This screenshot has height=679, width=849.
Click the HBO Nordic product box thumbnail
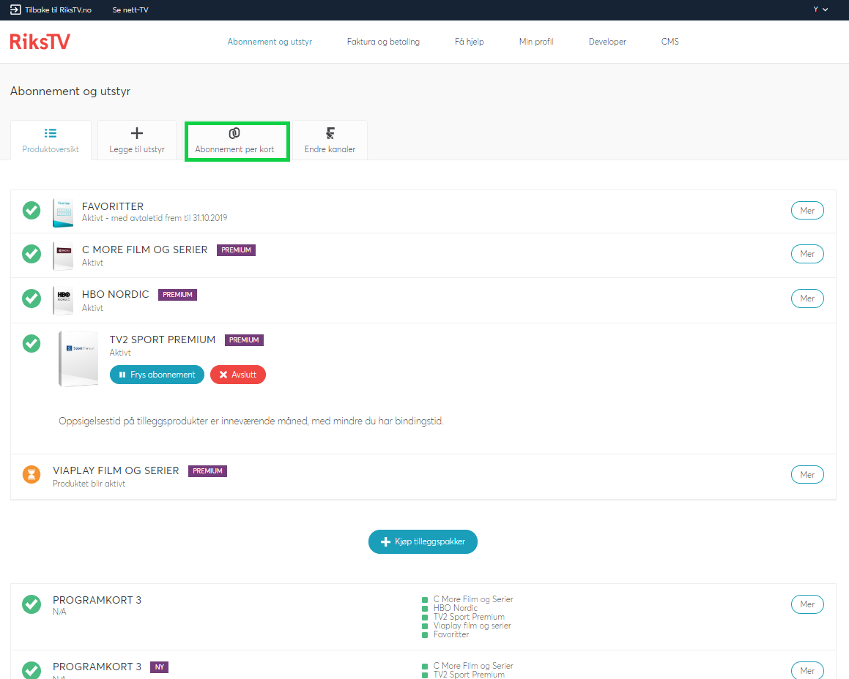[63, 300]
